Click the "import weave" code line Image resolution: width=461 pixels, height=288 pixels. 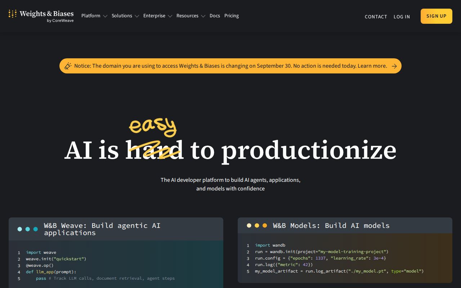41,252
